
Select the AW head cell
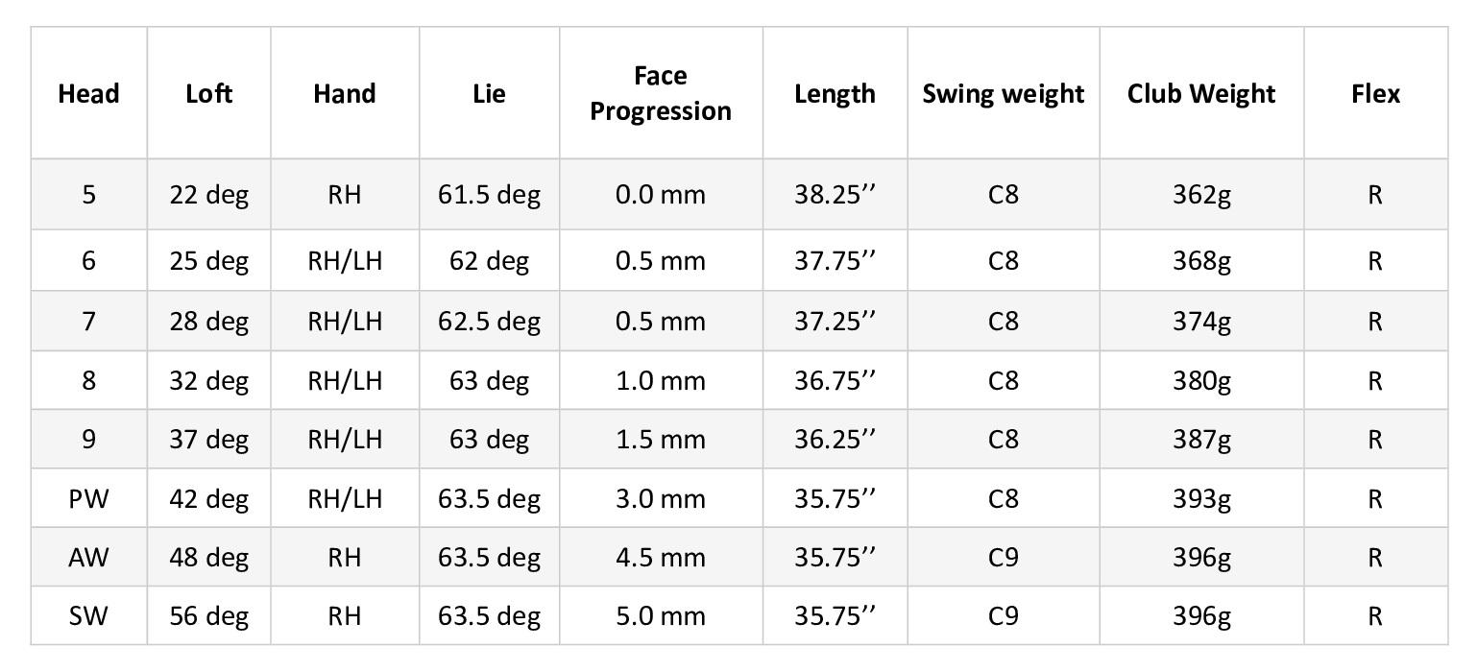(x=88, y=558)
